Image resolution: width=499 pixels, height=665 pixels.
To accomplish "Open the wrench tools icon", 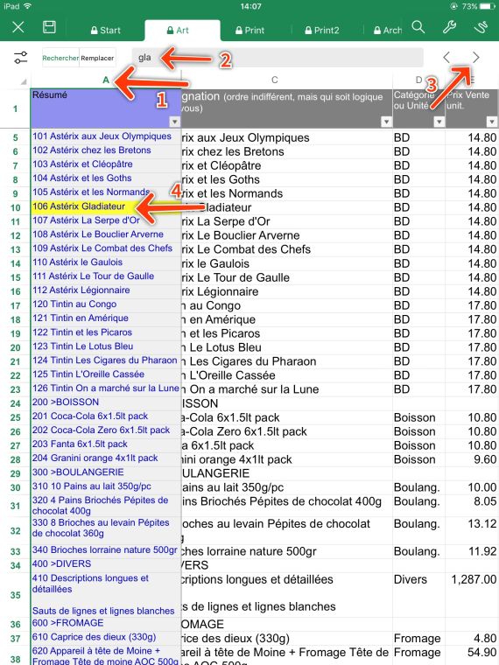I will pyautogui.click(x=449, y=27).
